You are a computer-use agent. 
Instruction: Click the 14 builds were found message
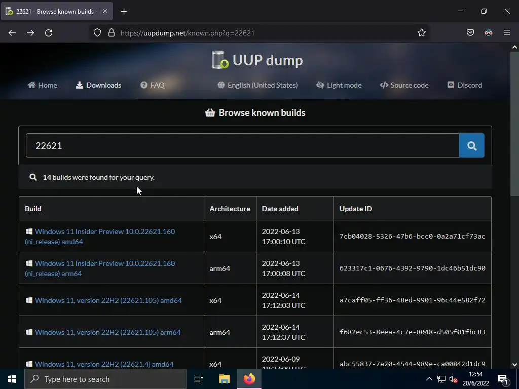99,177
